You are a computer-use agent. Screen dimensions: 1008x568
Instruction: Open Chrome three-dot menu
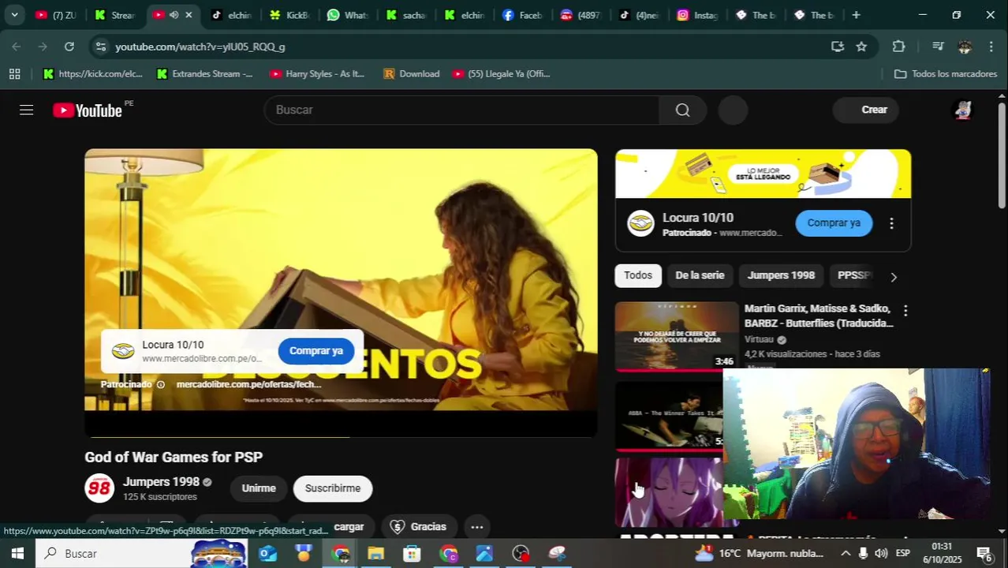[x=991, y=47]
